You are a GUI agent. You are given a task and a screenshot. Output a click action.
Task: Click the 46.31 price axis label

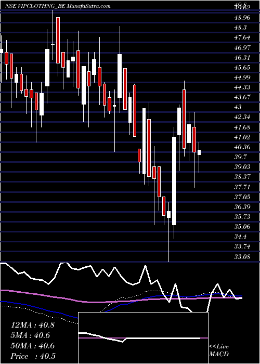click(x=242, y=58)
